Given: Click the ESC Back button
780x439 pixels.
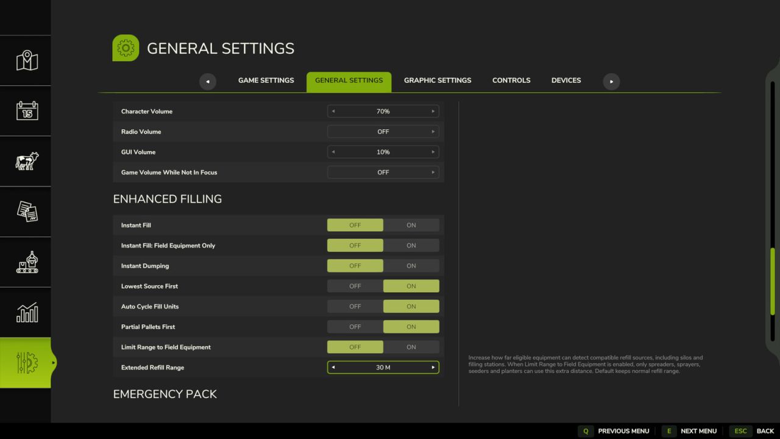Looking at the screenshot, I should pos(753,431).
